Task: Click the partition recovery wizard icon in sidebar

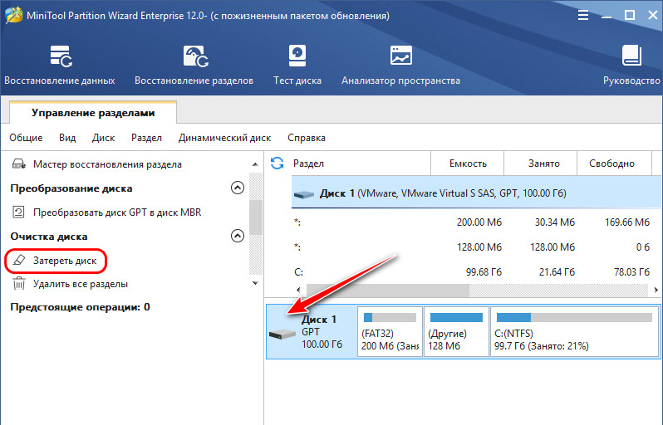Action: 18,164
